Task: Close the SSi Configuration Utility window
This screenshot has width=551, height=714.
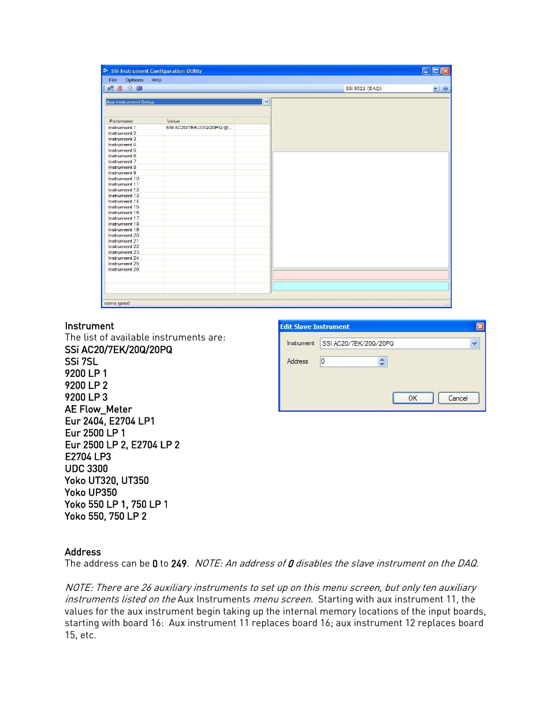Action: coord(445,71)
